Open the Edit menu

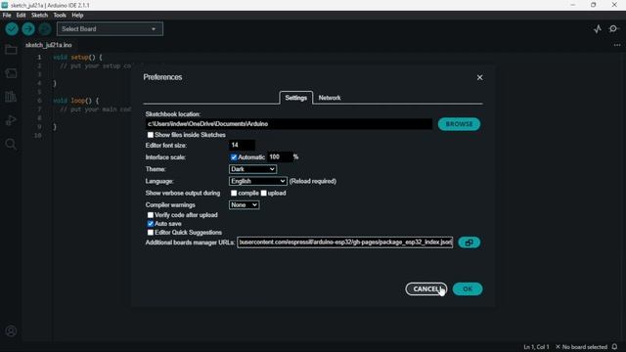coord(21,16)
